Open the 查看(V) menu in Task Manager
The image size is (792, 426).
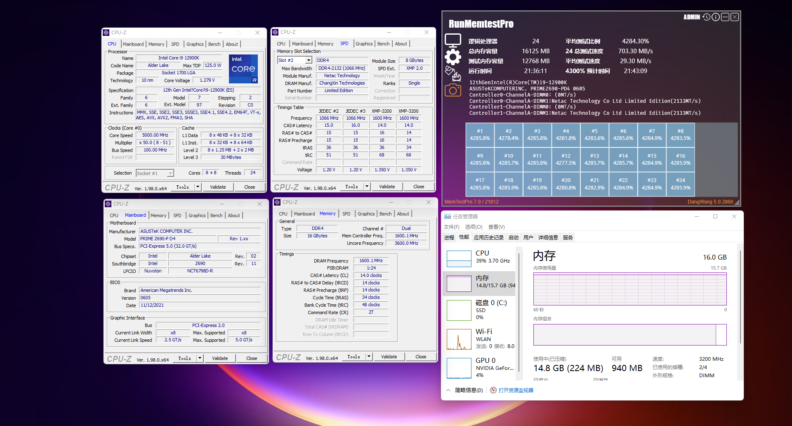496,227
